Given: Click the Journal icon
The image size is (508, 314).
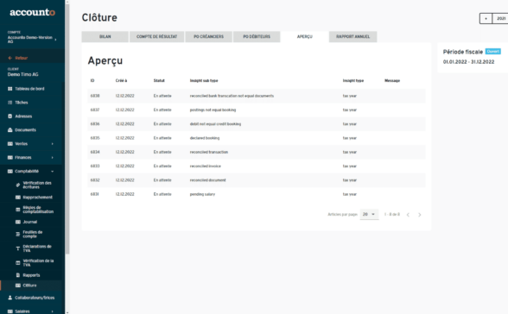Looking at the screenshot, I should [18, 222].
